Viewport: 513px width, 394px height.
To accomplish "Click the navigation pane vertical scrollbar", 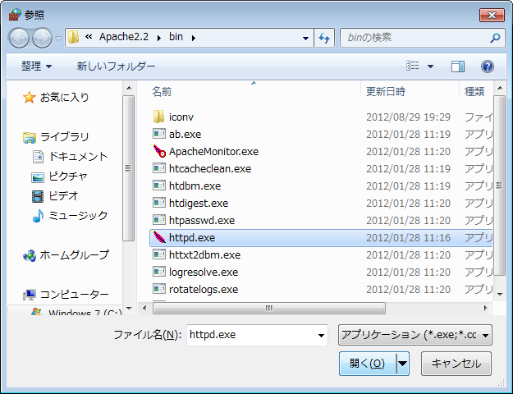I will point(129,168).
